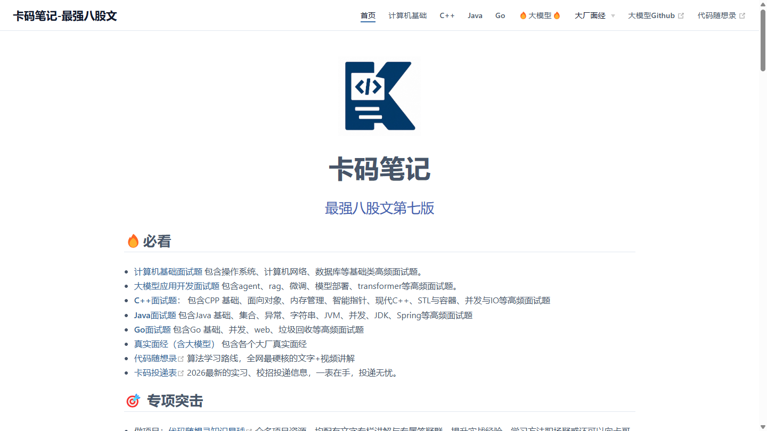Click external-link icon after list 代码随想录
This screenshot has height=431, width=767.
point(181,359)
